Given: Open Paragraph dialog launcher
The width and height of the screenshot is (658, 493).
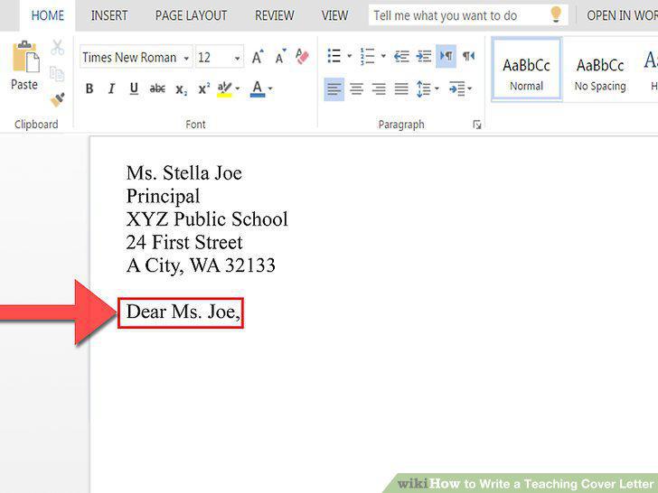Looking at the screenshot, I should tap(476, 125).
